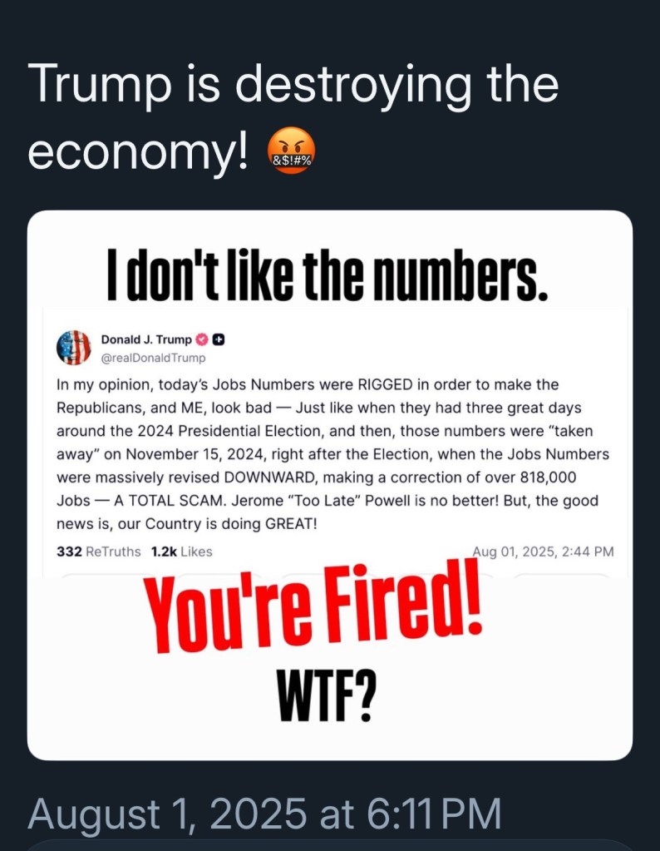The image size is (660, 851).
Task: Click the 818,000 figure in the post
Action: 575,479
